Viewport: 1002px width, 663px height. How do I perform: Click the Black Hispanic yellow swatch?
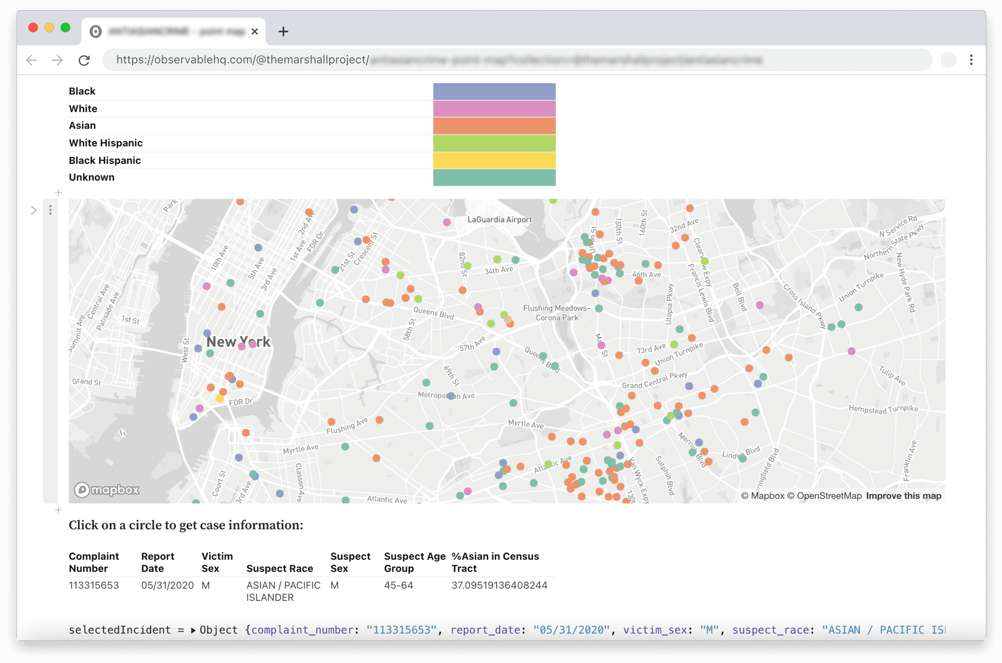tap(494, 160)
